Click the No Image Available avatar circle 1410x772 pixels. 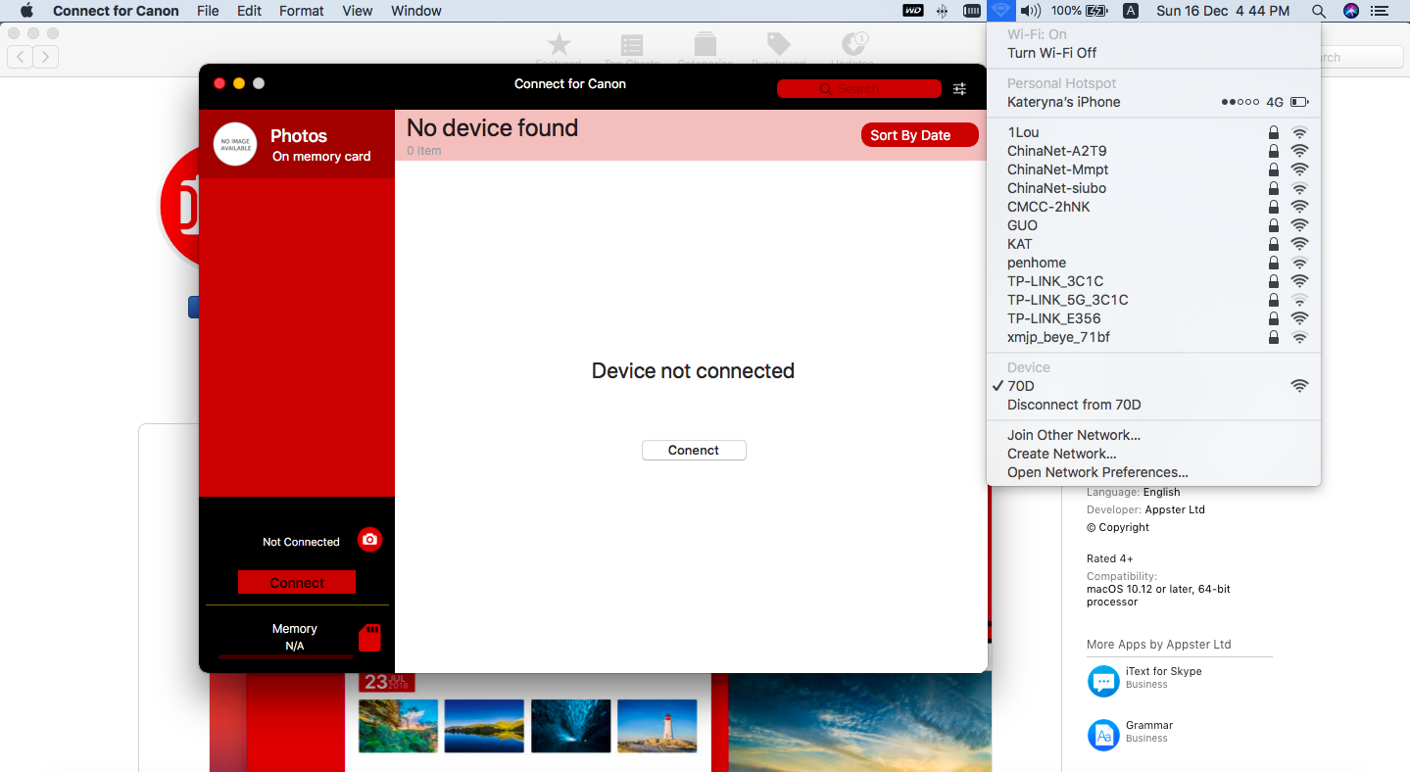point(235,144)
